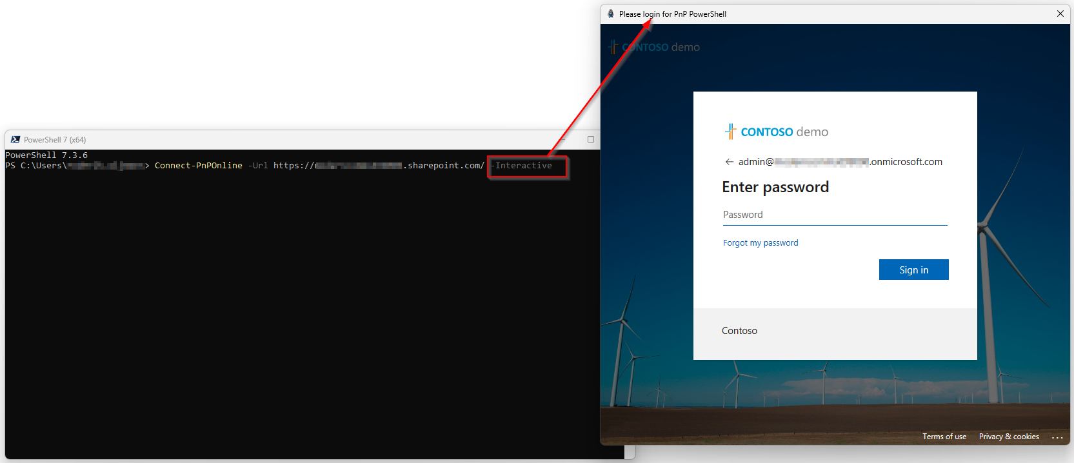The height and width of the screenshot is (463, 1074).
Task: Close the PnP PowerShell login dialog
Action: [x=1060, y=14]
